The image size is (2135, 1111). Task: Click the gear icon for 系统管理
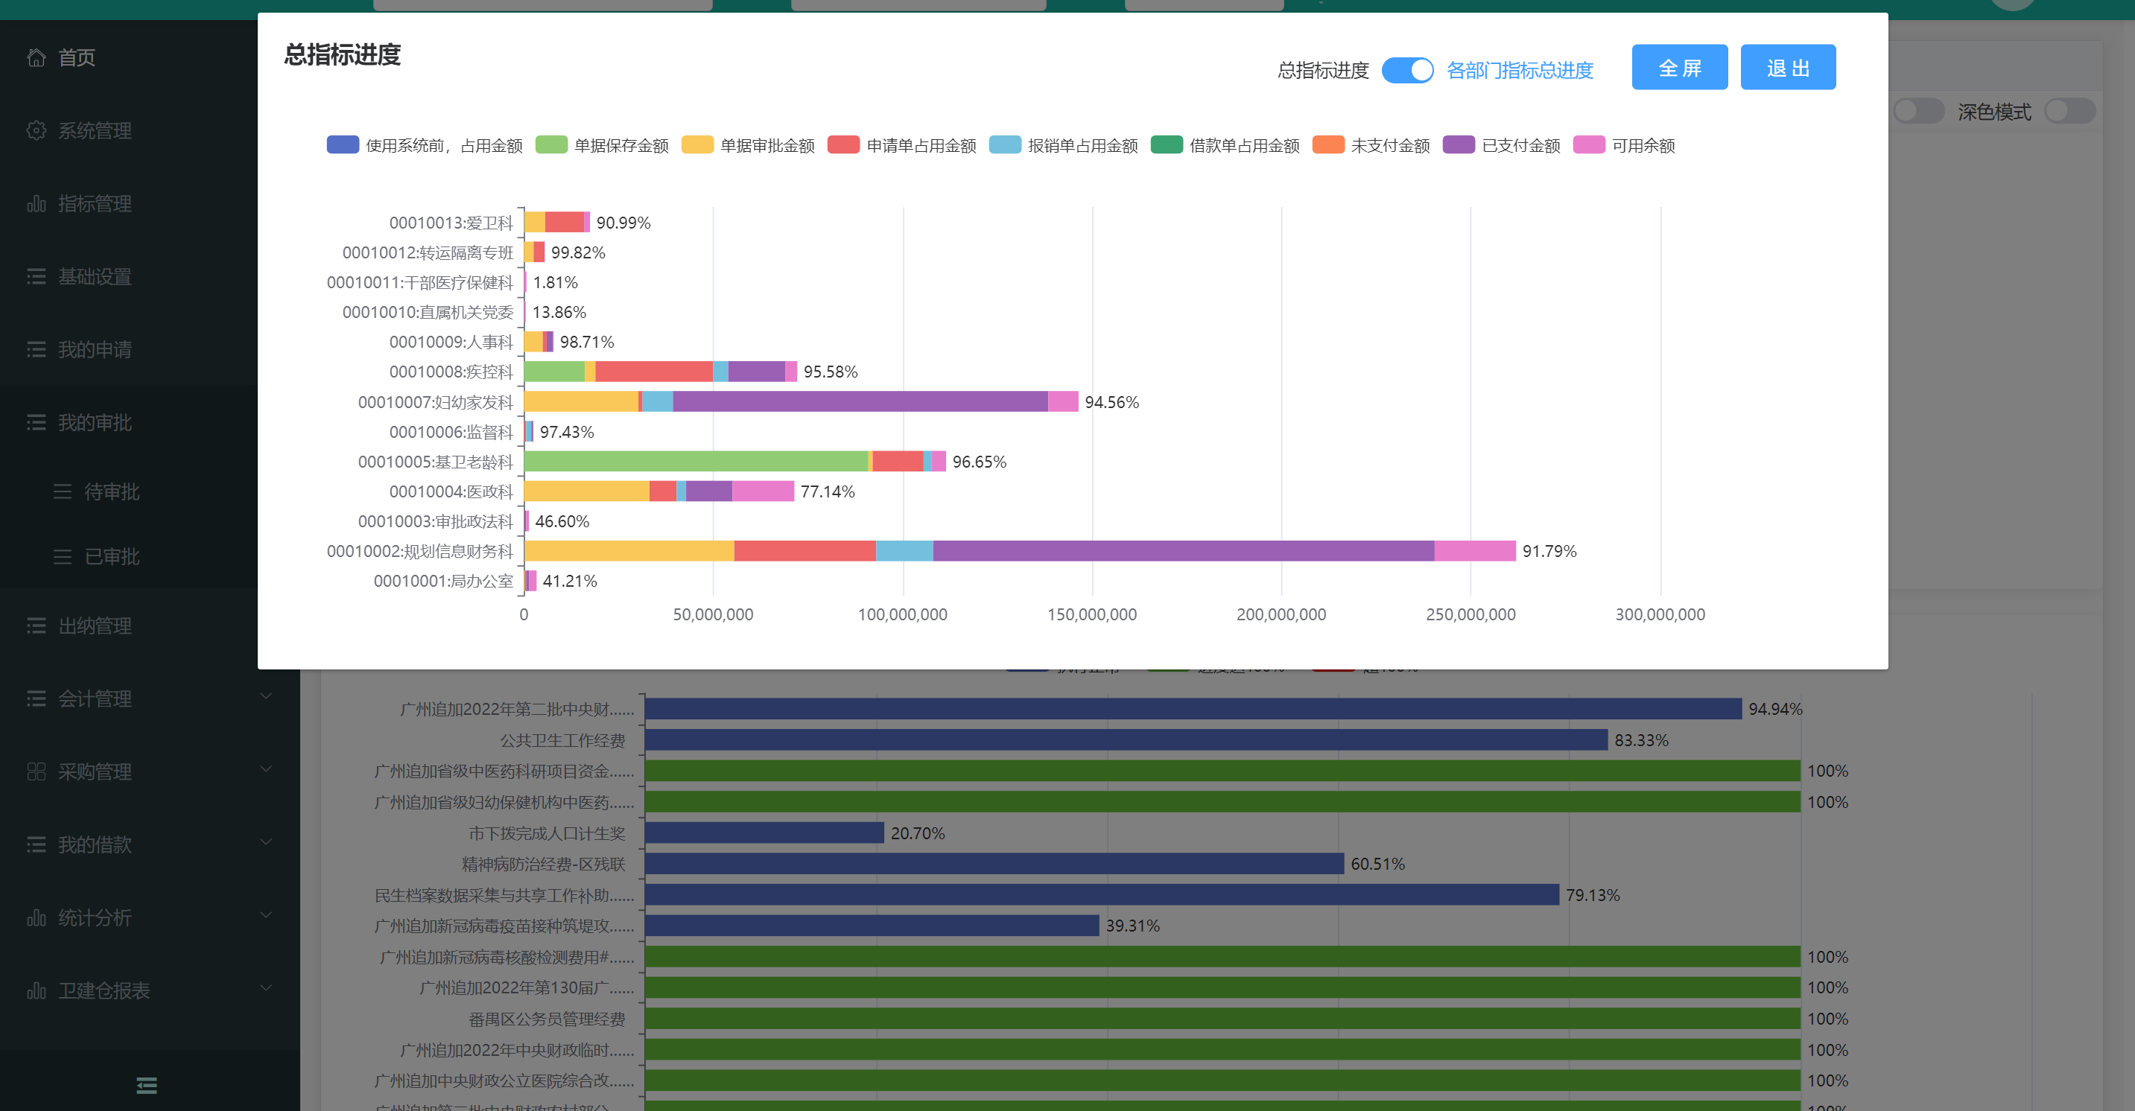pyautogui.click(x=36, y=130)
